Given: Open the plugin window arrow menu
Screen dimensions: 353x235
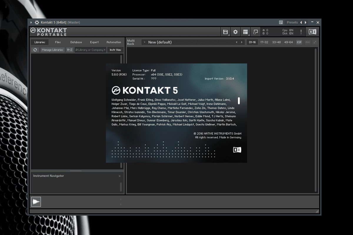Looking at the screenshot, I should 31,22.
